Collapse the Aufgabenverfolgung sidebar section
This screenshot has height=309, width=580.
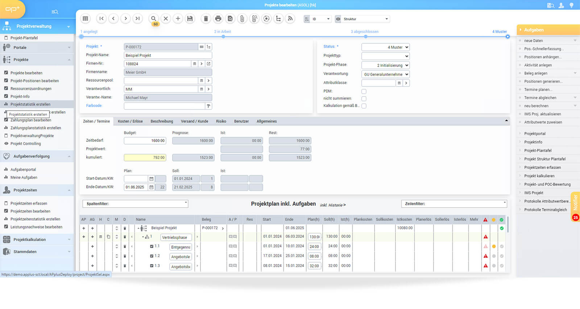37,156
